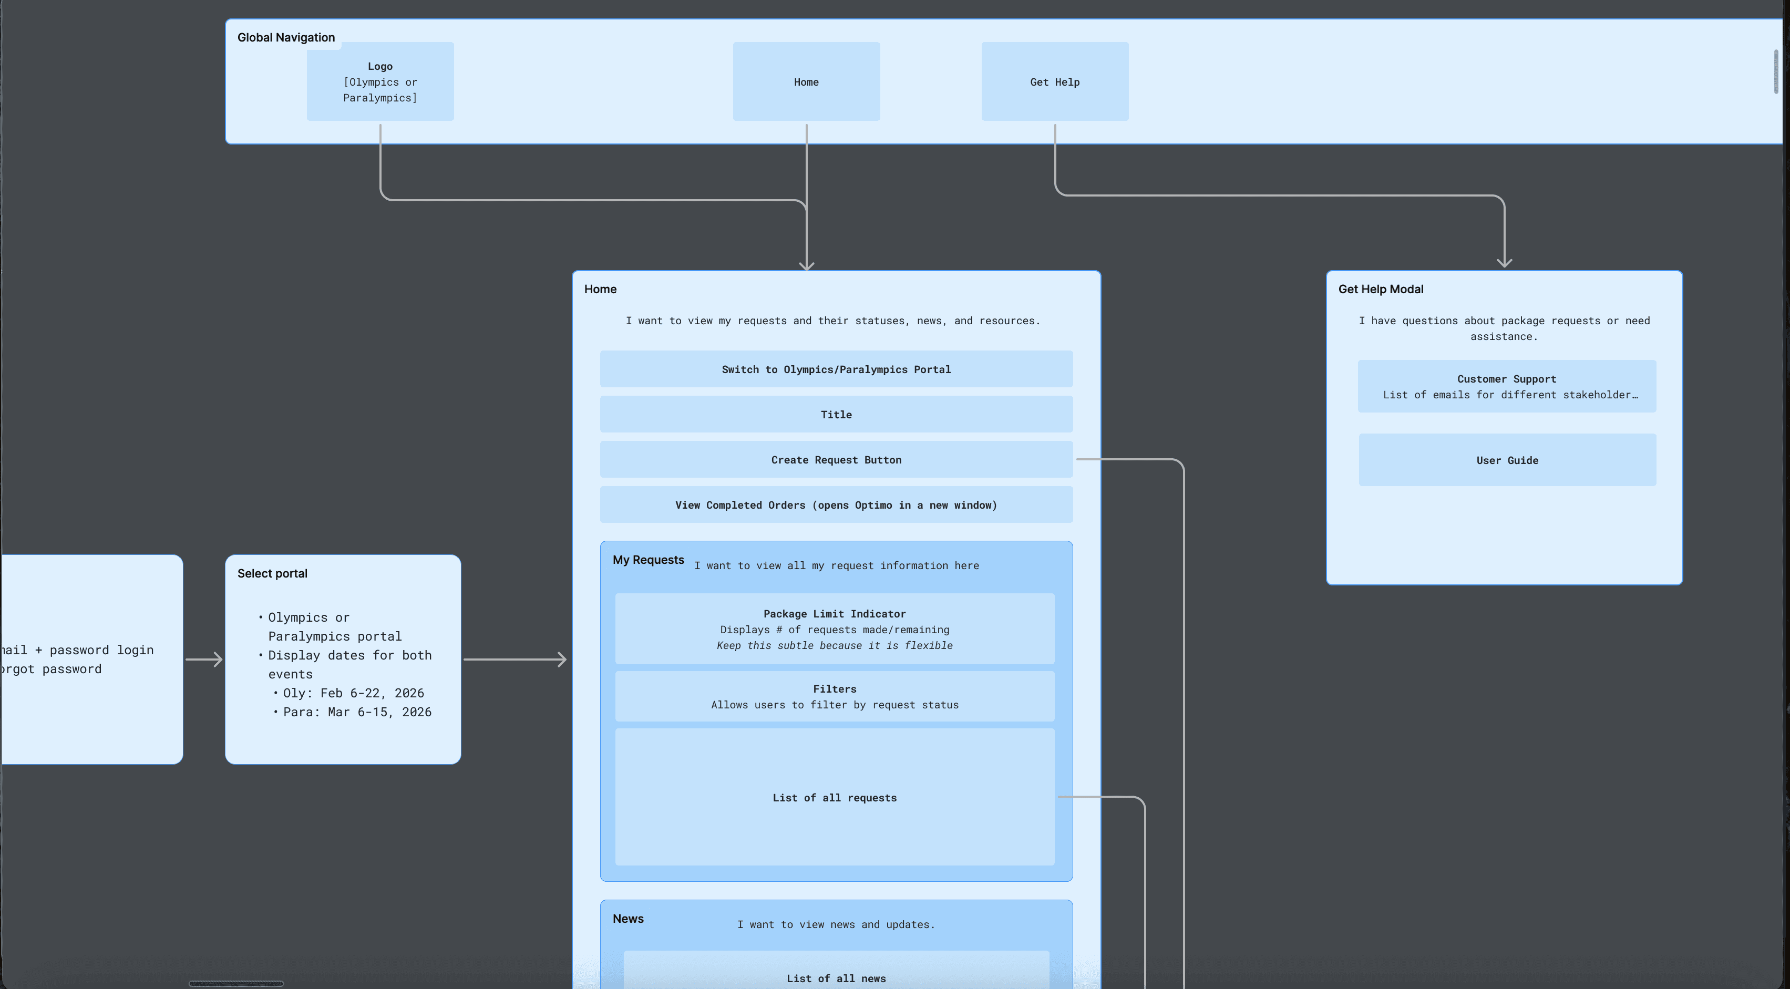
Task: Click the Create Request Button node
Action: [x=836, y=459]
